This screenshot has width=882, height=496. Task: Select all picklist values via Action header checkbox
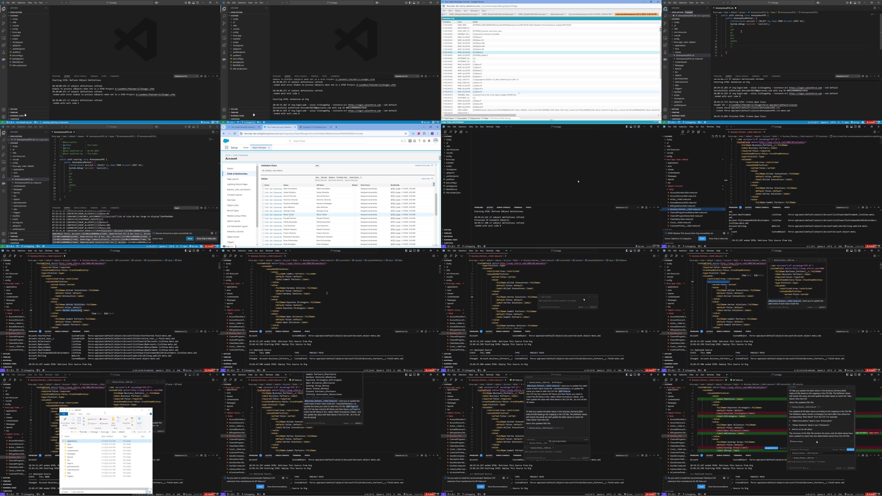pyautogui.click(x=263, y=185)
